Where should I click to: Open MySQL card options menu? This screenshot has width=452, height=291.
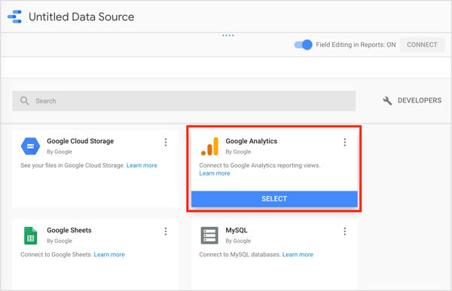(344, 231)
